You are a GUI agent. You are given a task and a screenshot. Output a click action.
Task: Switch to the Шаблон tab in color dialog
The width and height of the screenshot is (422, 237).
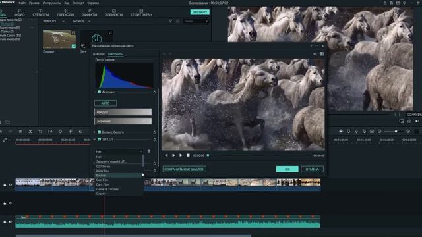tap(98, 54)
